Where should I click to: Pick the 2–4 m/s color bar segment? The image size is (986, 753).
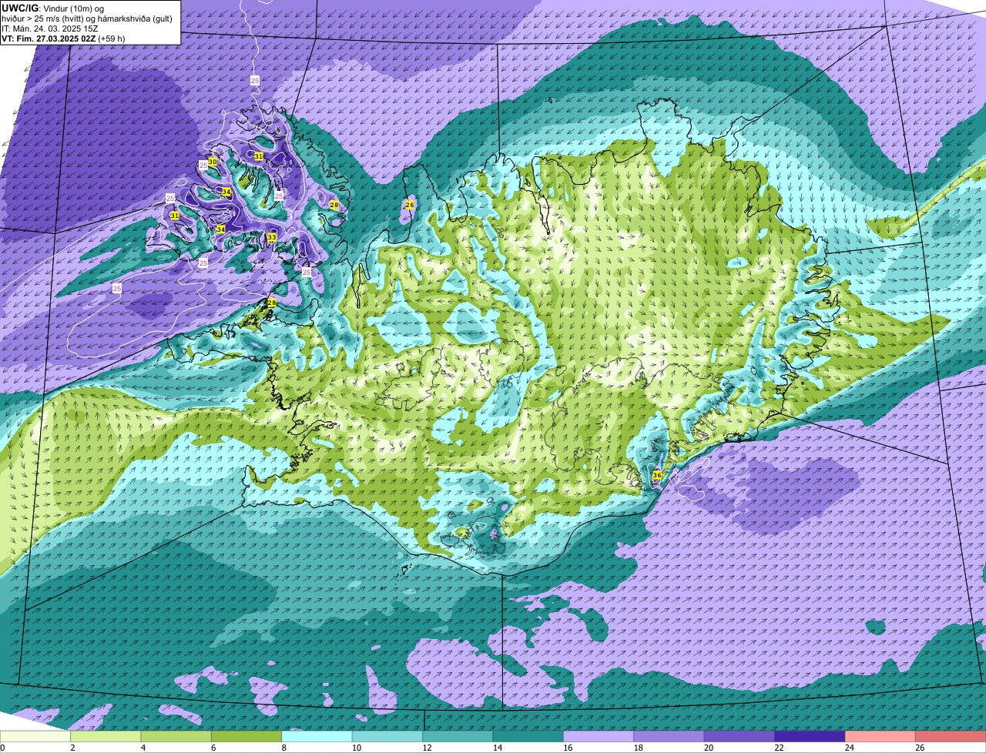click(106, 737)
